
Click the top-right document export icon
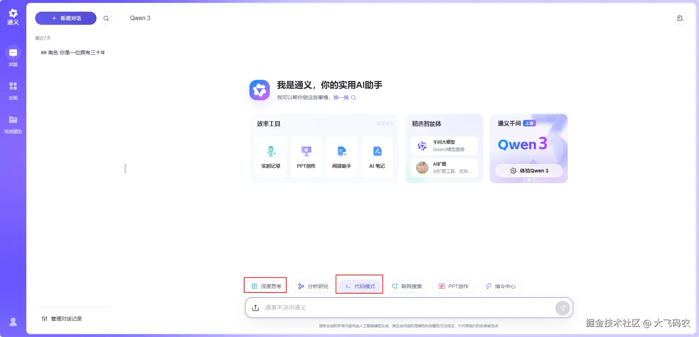[x=680, y=18]
